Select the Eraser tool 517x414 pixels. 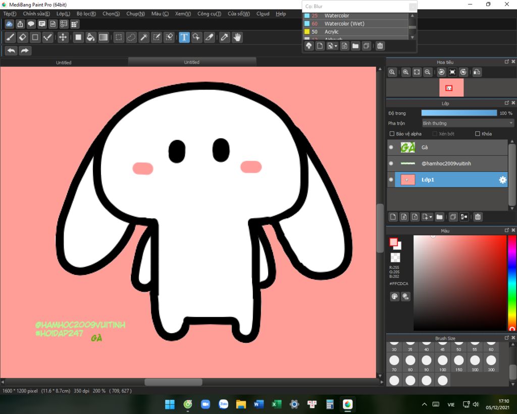22,37
